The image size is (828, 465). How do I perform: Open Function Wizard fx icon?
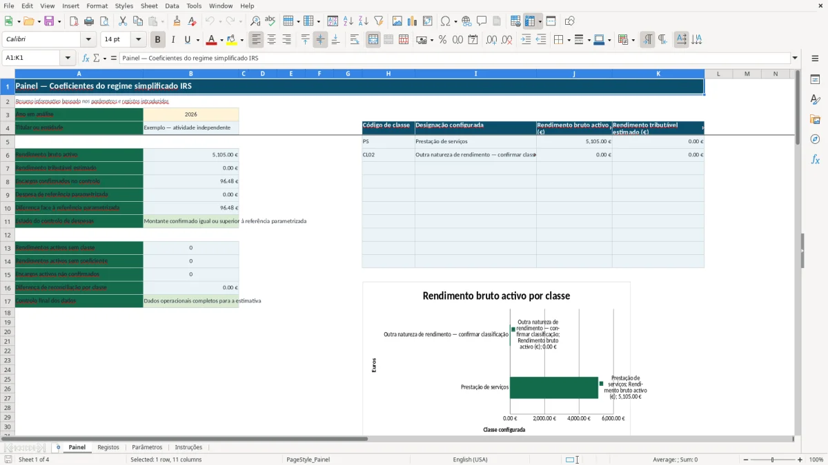point(86,59)
